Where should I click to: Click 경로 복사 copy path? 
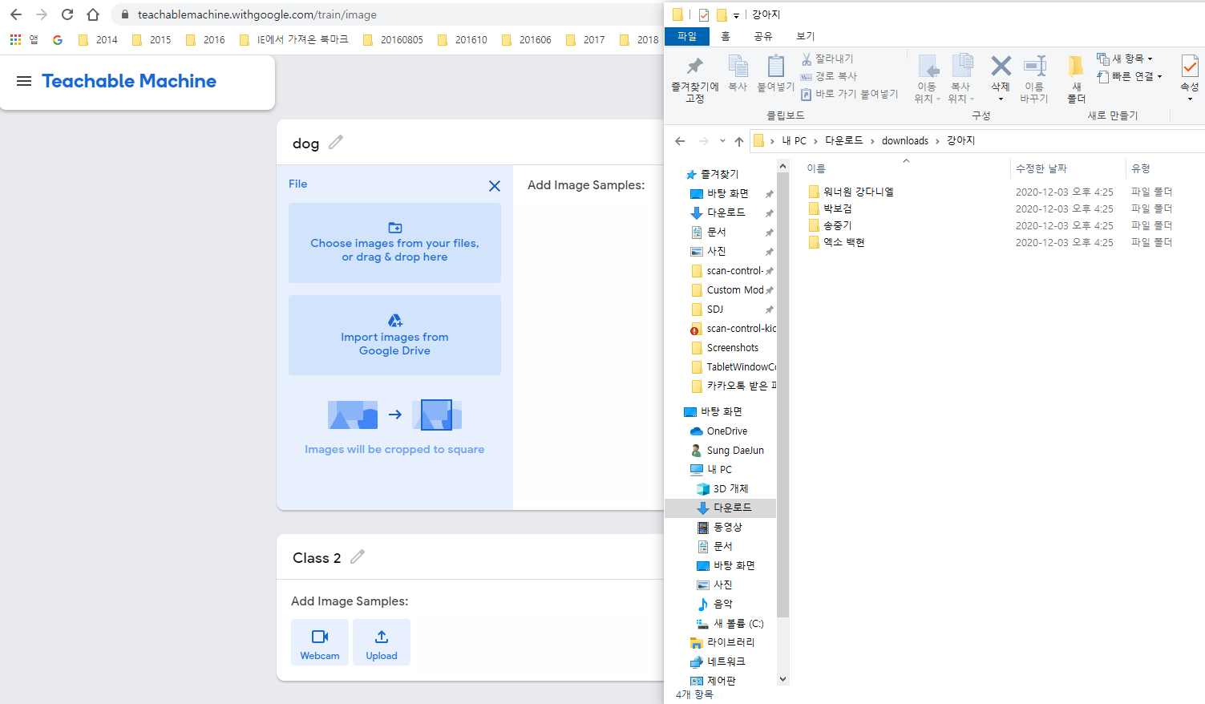pos(829,76)
